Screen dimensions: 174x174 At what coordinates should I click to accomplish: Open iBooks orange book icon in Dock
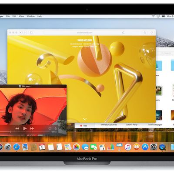(137, 147)
